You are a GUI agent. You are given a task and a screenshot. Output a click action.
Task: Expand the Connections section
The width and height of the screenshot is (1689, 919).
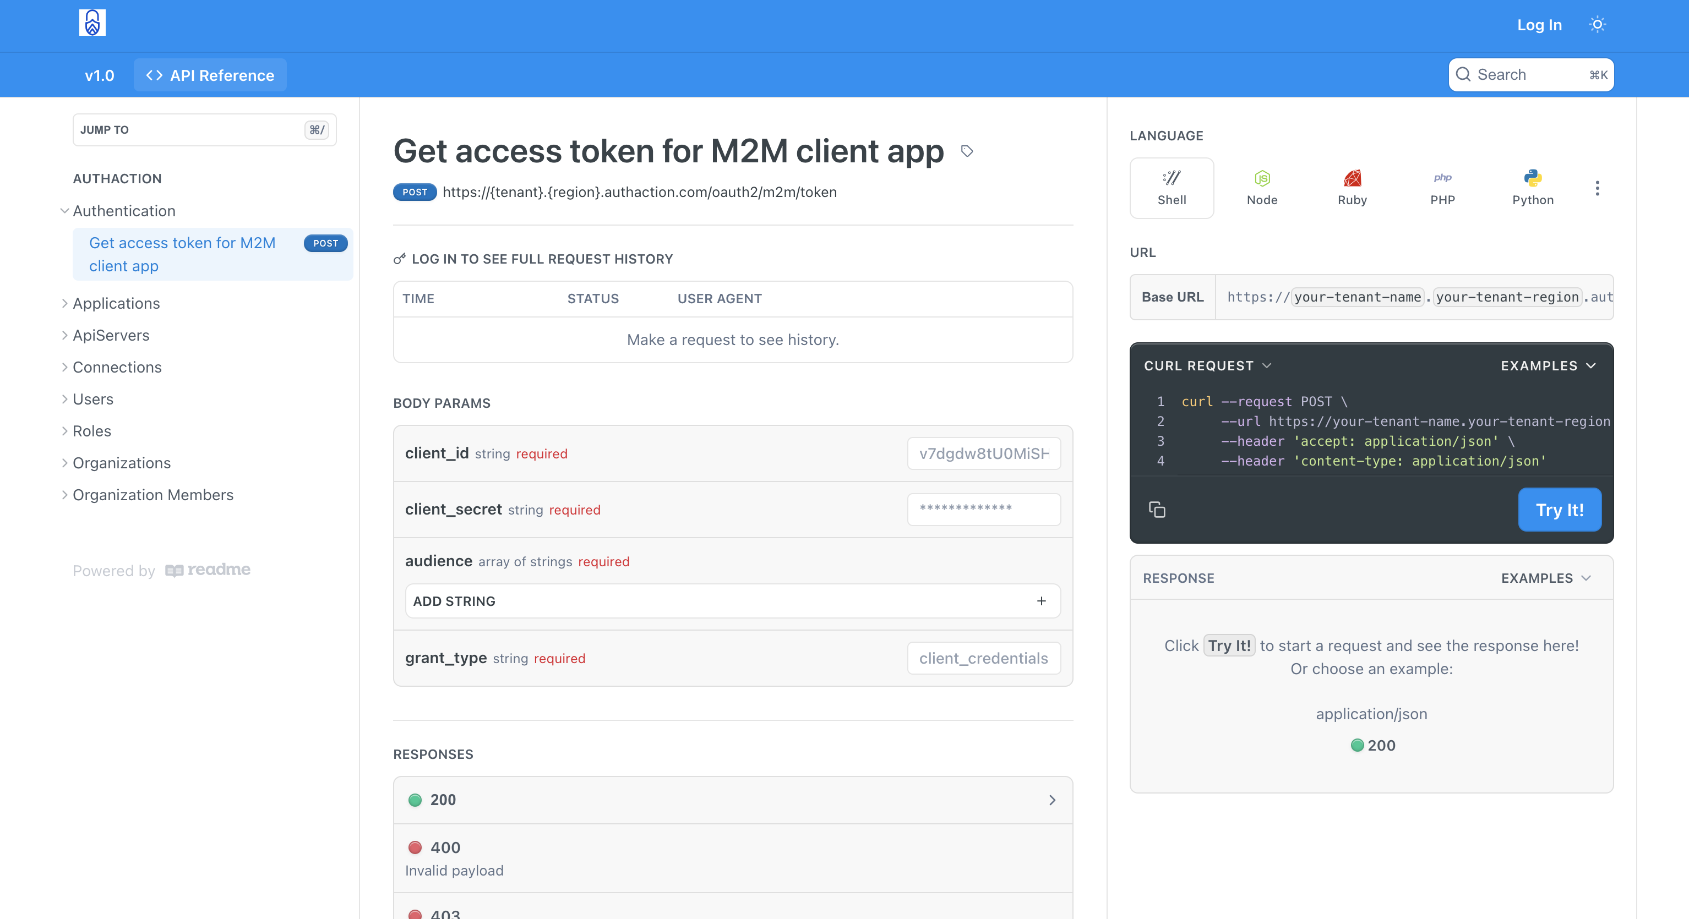pos(64,367)
